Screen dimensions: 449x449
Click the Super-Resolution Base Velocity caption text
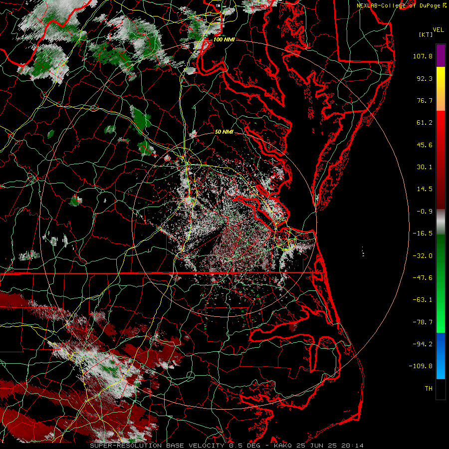(x=227, y=446)
